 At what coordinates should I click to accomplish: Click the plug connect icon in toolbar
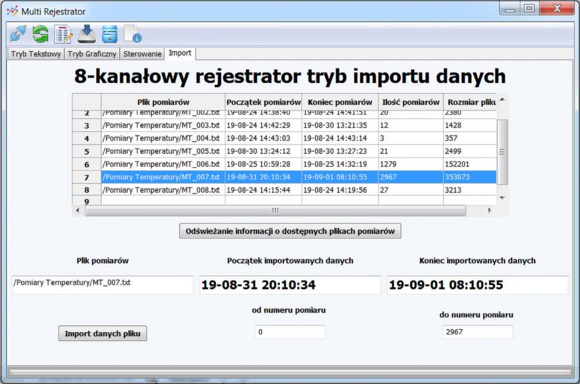pyautogui.click(x=18, y=34)
